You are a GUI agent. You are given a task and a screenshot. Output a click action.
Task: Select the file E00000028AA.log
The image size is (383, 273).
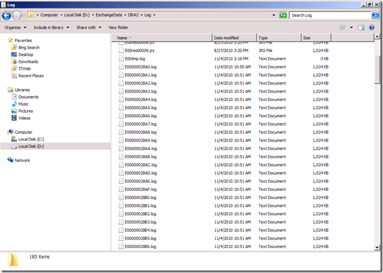pyautogui.click(x=141, y=149)
